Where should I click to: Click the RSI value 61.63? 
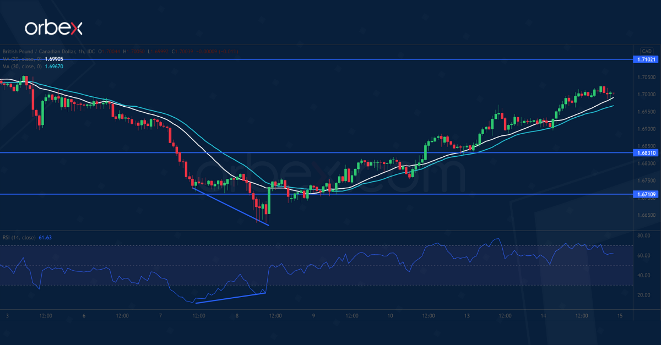tap(45, 238)
